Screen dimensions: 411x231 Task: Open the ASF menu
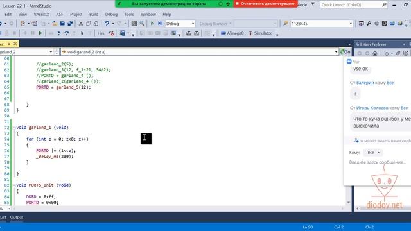tap(60, 14)
